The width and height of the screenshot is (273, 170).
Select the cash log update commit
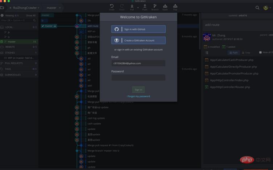coord(96,118)
